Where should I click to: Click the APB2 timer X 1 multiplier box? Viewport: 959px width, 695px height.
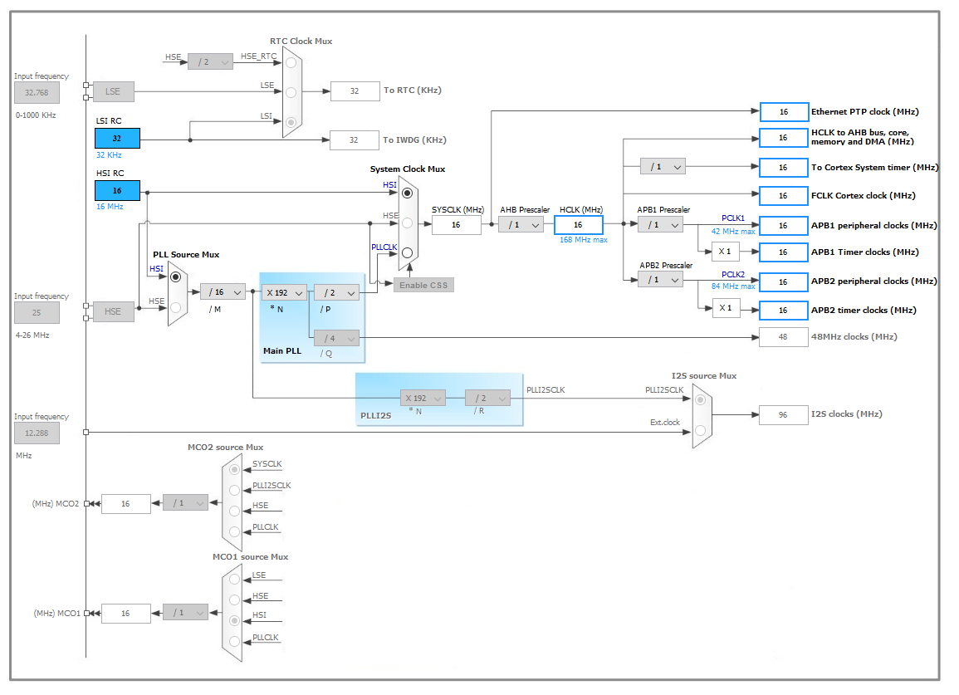tap(726, 308)
